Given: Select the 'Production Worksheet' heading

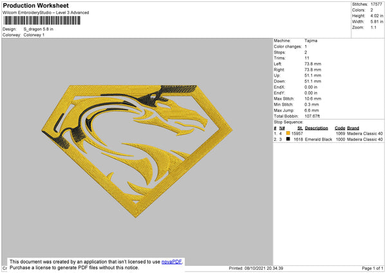Looking at the screenshot, I should tap(35, 5).
